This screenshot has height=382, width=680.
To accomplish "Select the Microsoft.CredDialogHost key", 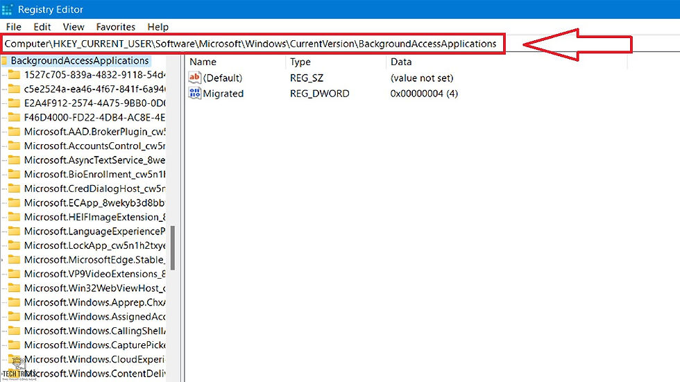I will [x=94, y=189].
